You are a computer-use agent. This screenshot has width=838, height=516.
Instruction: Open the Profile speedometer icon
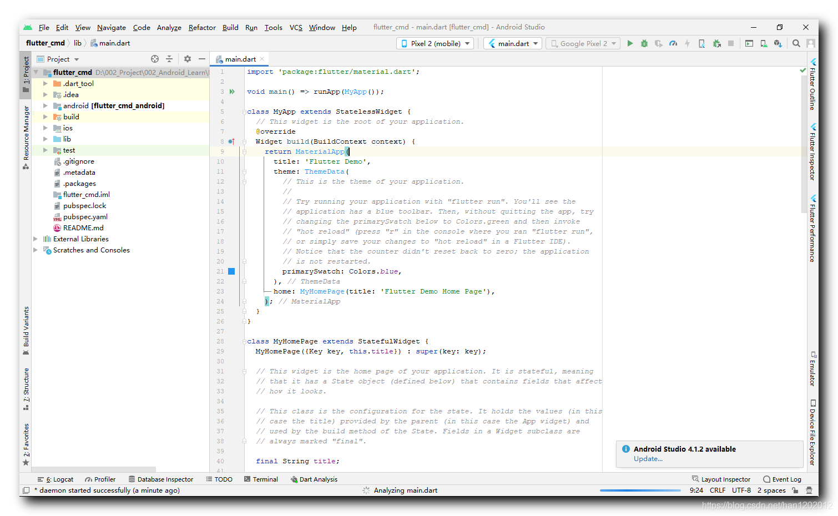(x=673, y=43)
